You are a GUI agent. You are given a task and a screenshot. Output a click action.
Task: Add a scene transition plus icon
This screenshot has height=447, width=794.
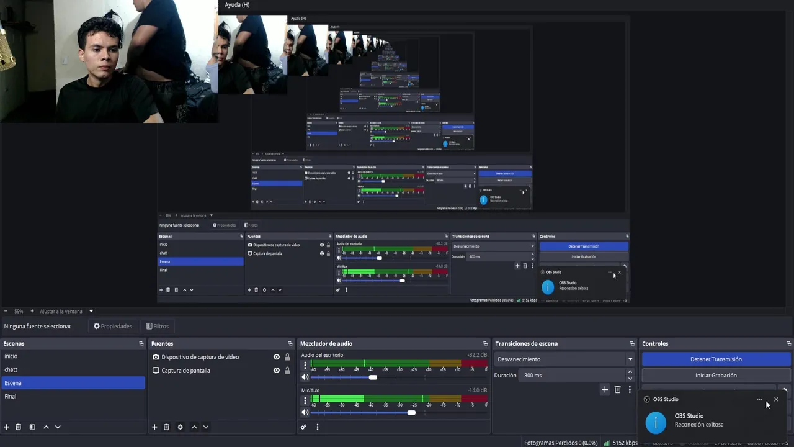pos(605,389)
